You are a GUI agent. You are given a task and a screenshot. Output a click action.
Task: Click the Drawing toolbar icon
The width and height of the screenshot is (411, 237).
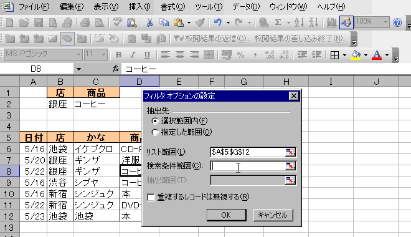(x=346, y=22)
